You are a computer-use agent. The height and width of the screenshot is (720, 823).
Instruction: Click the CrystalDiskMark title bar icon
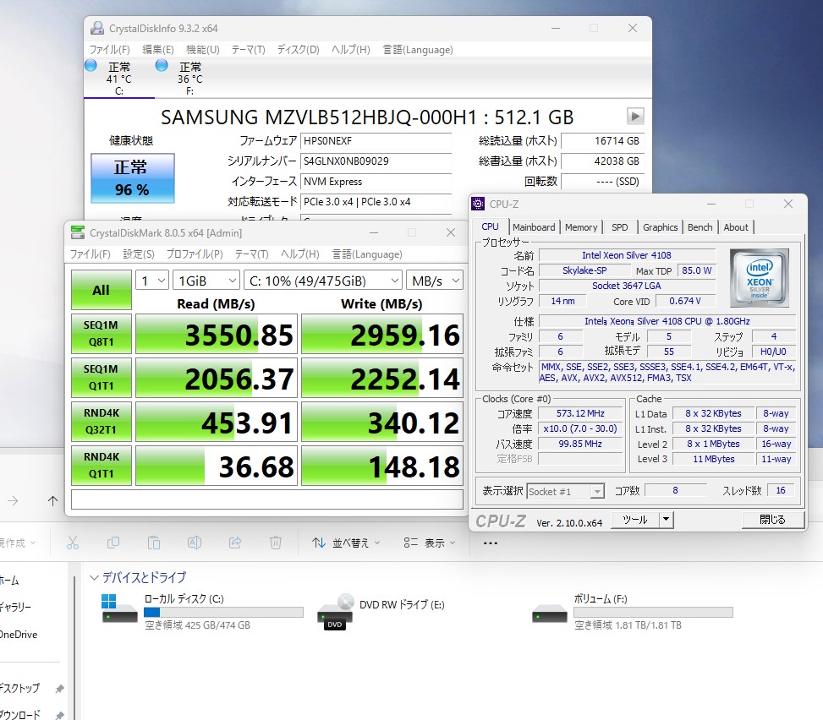pyautogui.click(x=78, y=233)
